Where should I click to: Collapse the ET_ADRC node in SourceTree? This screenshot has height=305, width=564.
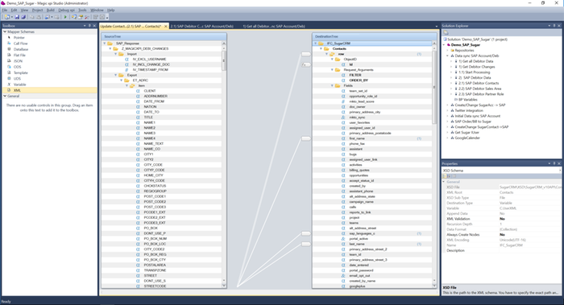(x=121, y=80)
